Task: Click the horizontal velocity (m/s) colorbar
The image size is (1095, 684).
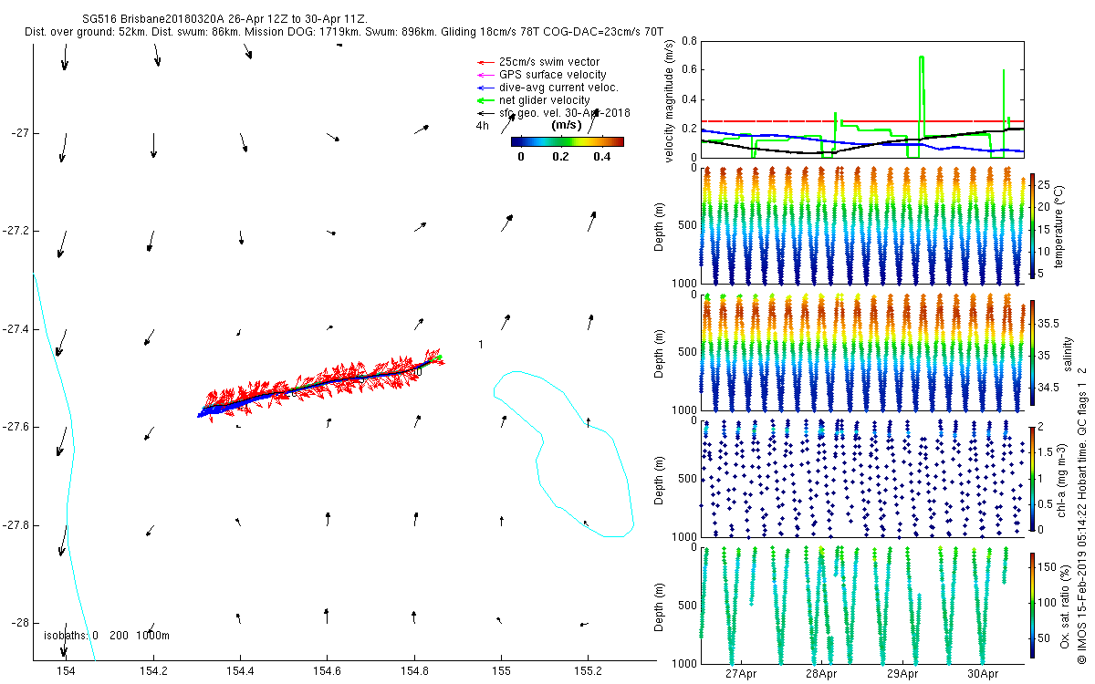Action: 568,141
